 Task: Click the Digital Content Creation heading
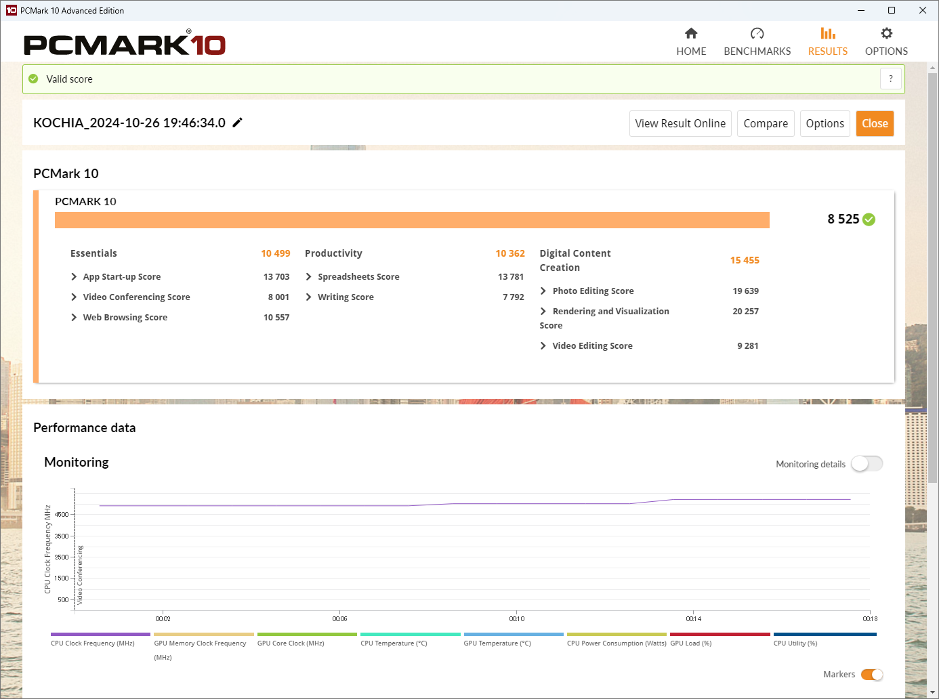[575, 260]
